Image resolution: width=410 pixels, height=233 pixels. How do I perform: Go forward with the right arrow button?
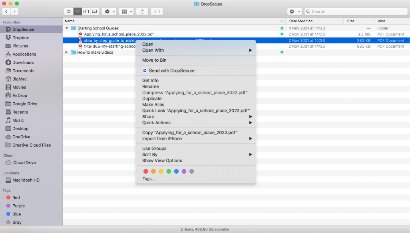(x=15, y=12)
